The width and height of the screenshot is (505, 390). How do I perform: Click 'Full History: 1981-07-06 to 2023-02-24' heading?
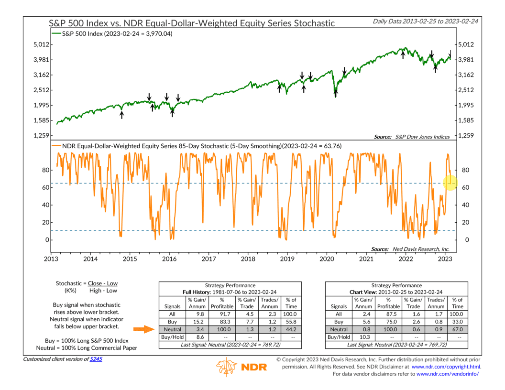[230, 292]
